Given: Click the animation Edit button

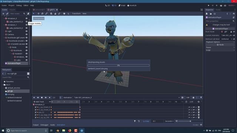Looking at the screenshot, I should click(x=188, y=98).
